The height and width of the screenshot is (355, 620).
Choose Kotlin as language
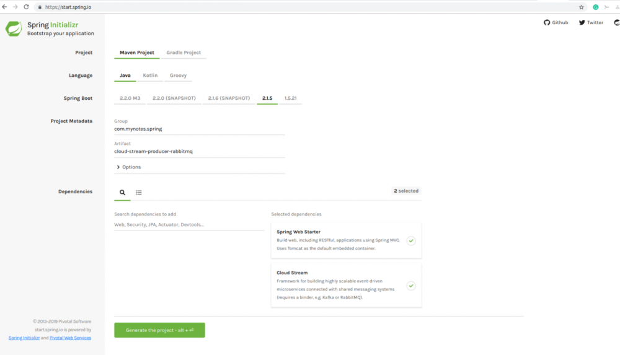coord(150,76)
